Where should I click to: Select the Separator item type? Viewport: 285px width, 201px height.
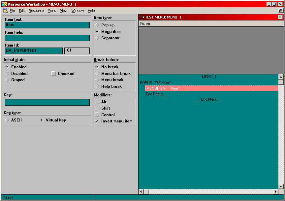click(97, 38)
